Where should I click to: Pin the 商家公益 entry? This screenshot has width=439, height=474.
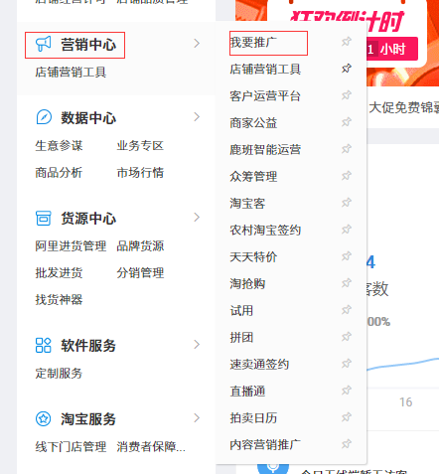(x=347, y=122)
